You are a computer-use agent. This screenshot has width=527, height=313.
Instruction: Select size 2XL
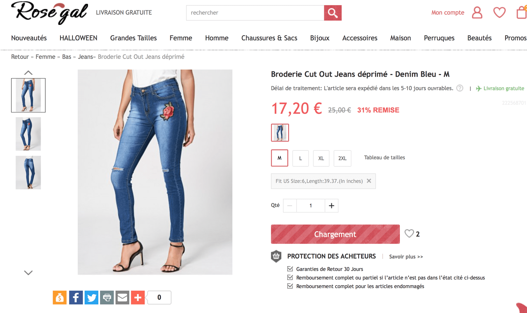(x=342, y=158)
